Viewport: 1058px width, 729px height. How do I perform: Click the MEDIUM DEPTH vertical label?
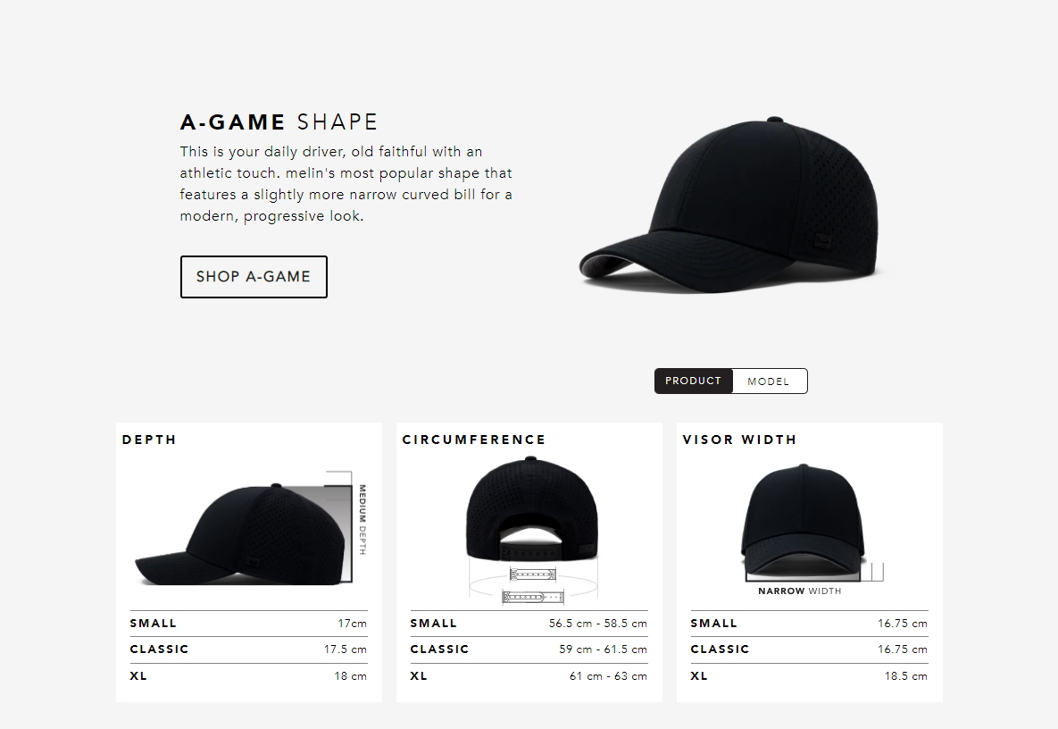coord(362,519)
